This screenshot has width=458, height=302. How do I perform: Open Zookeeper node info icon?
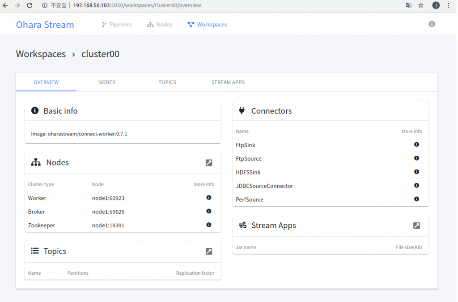click(x=208, y=225)
